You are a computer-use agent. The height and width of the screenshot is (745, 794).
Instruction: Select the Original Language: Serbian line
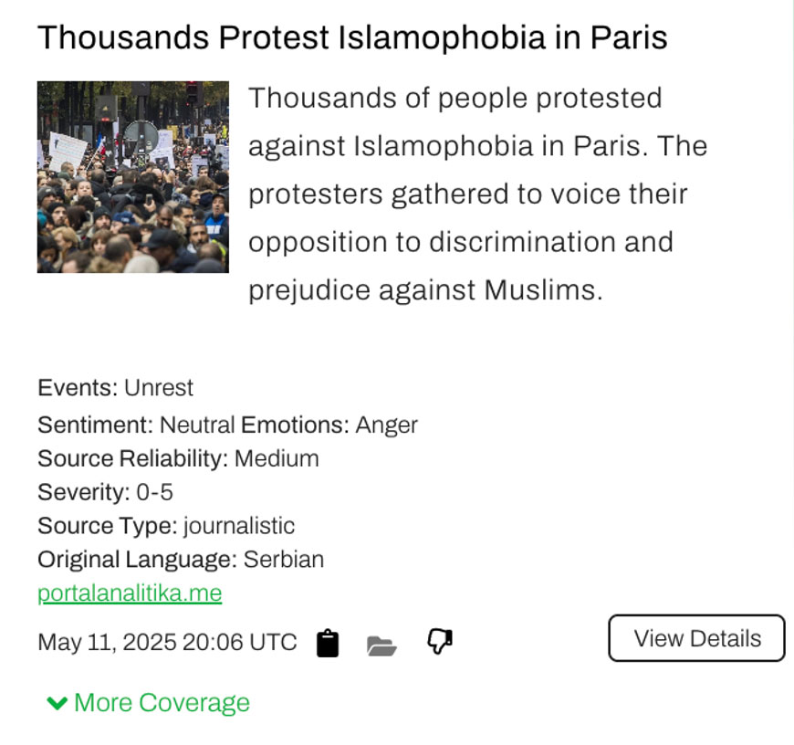pyautogui.click(x=181, y=559)
